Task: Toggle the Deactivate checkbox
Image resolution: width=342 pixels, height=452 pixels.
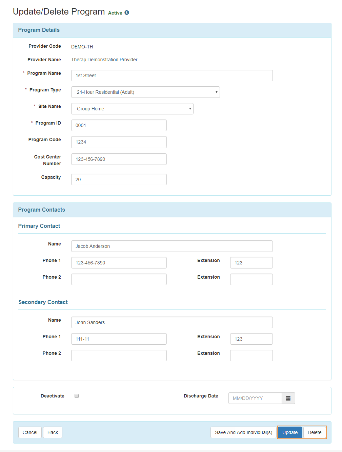Action: tap(77, 396)
